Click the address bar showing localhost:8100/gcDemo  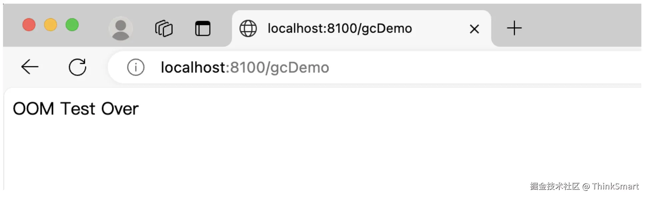[x=374, y=68]
